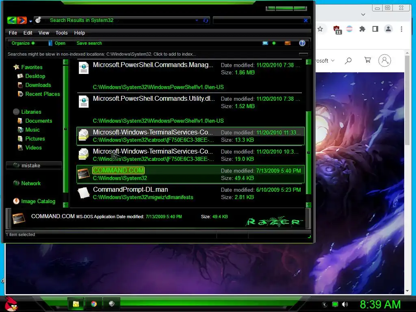Click the 8:39 AM taskbar clock
The height and width of the screenshot is (312, 416).
tap(380, 304)
